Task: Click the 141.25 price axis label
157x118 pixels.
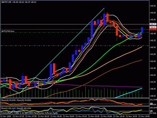Action: click(153, 75)
